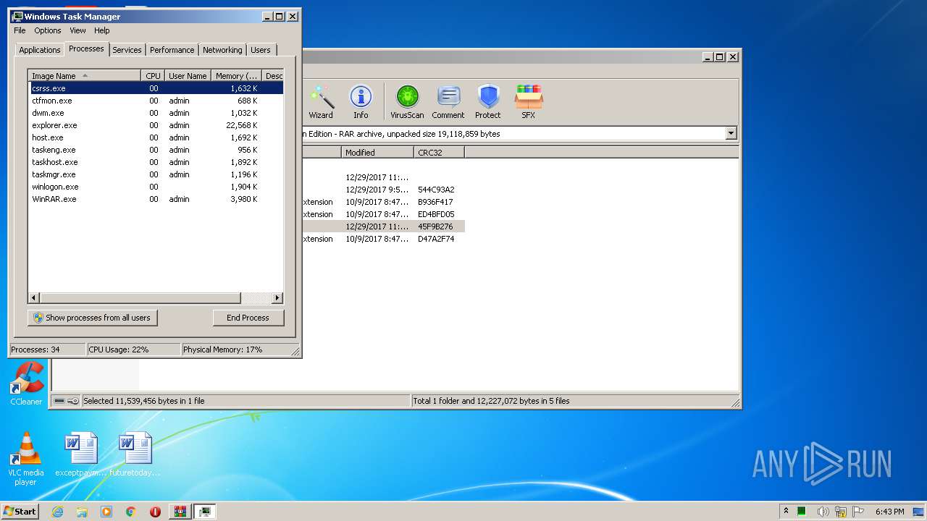Select the explorer.exe process row

click(x=156, y=125)
